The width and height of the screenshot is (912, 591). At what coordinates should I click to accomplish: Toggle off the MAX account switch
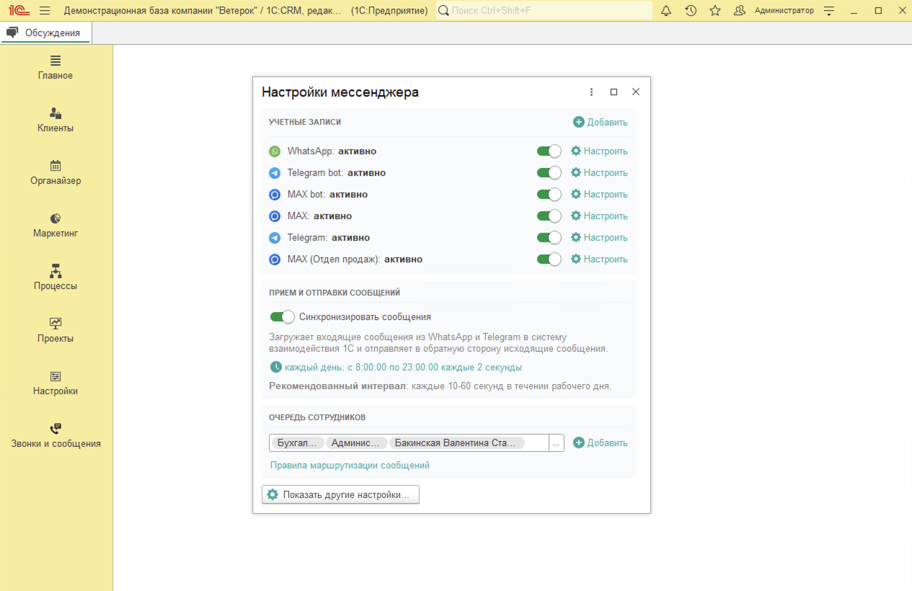point(549,216)
